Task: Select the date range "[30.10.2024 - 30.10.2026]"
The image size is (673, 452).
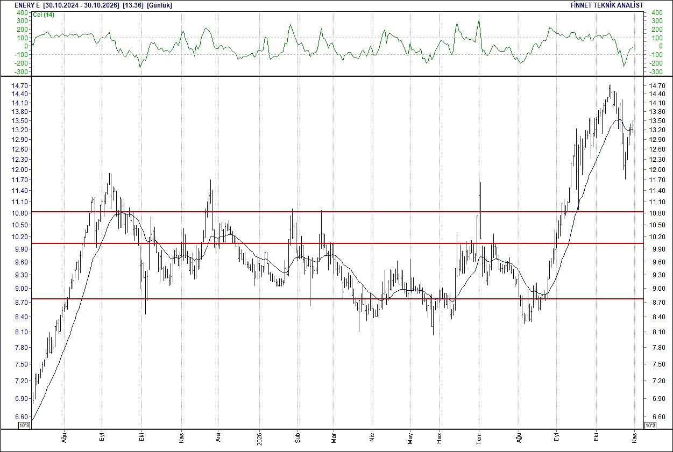Action: pyautogui.click(x=82, y=5)
